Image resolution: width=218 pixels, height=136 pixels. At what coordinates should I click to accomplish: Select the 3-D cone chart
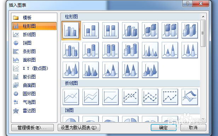click(x=71, y=70)
